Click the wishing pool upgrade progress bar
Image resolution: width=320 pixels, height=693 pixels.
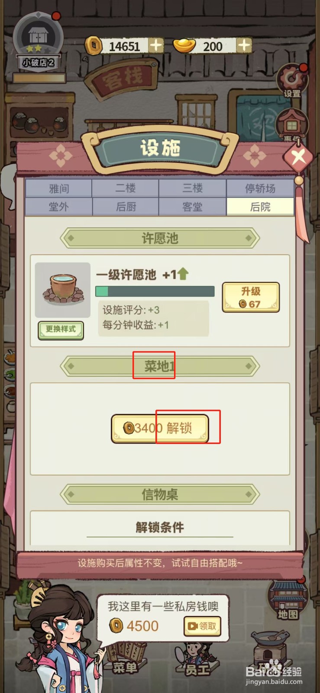coord(155,291)
